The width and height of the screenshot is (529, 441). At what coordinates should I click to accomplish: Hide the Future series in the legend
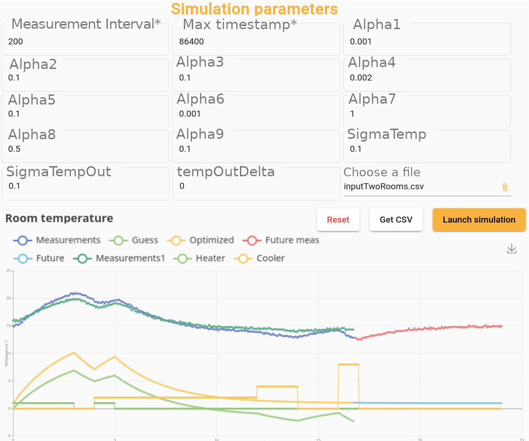(39, 258)
